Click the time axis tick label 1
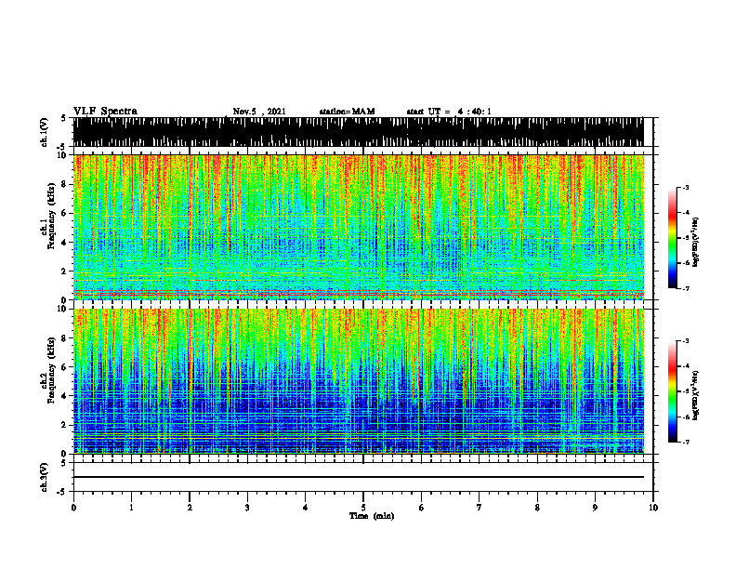Screen dimensions: 736x569 click(x=131, y=508)
